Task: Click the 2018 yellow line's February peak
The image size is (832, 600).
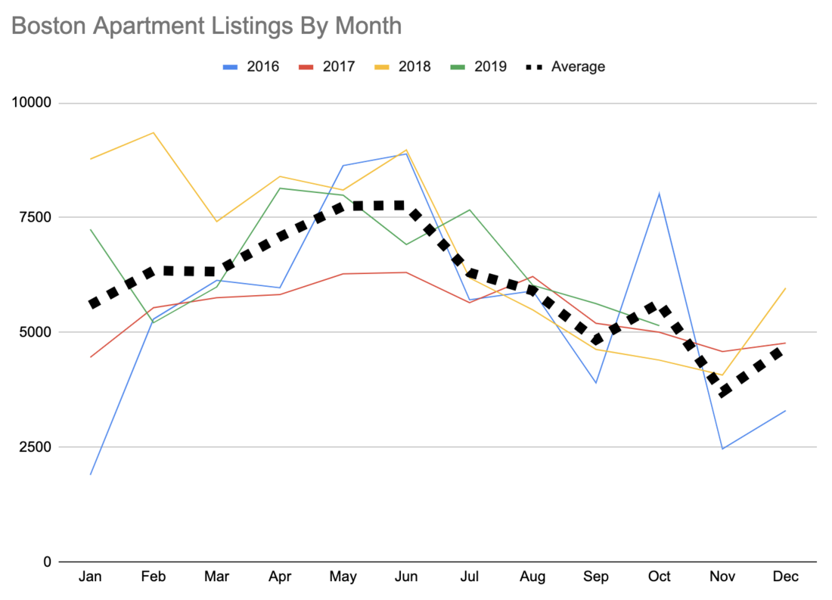Action: (154, 133)
